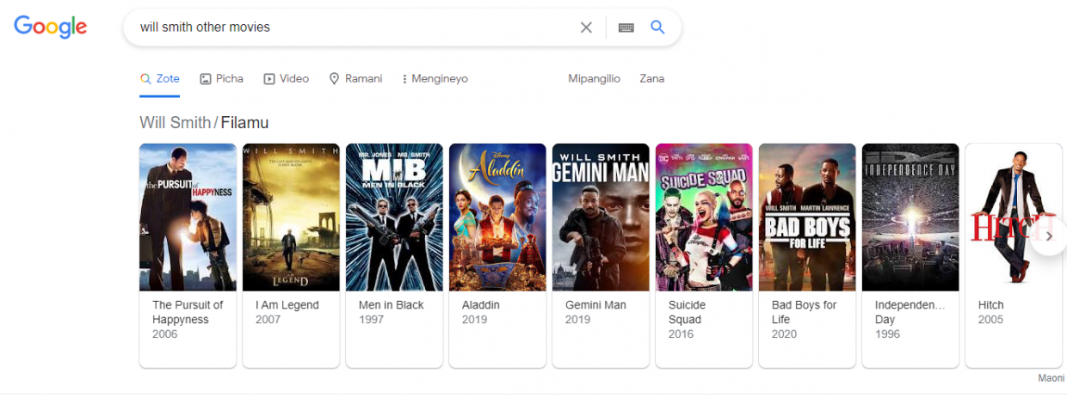
Task: Open the Zana tools menu
Action: 651,78
